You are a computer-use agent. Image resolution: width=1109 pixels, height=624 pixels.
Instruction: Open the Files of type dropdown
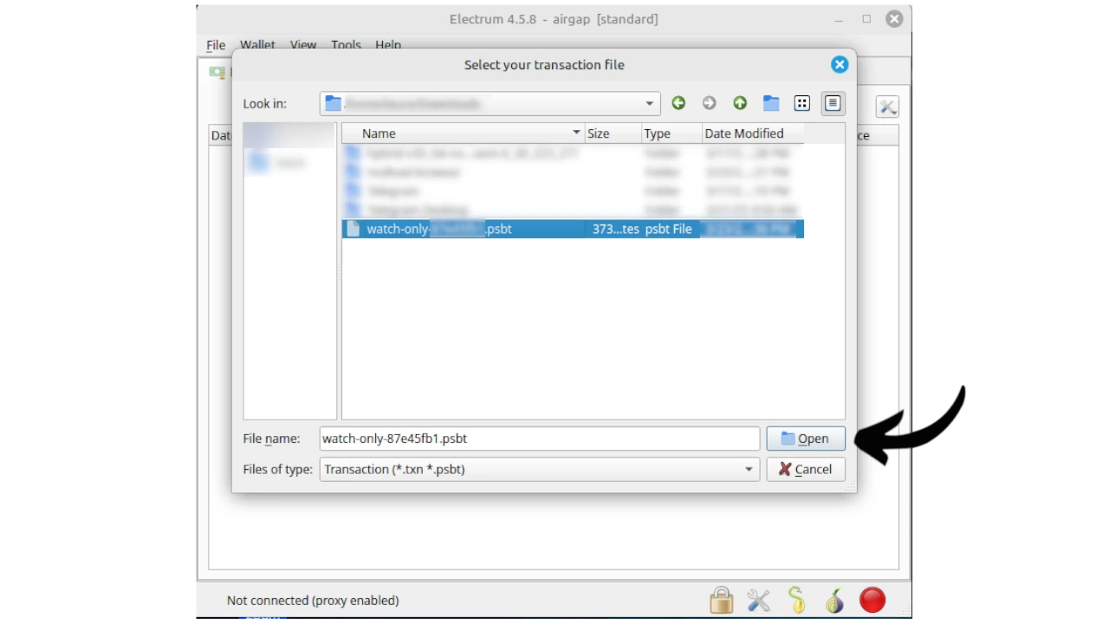749,469
